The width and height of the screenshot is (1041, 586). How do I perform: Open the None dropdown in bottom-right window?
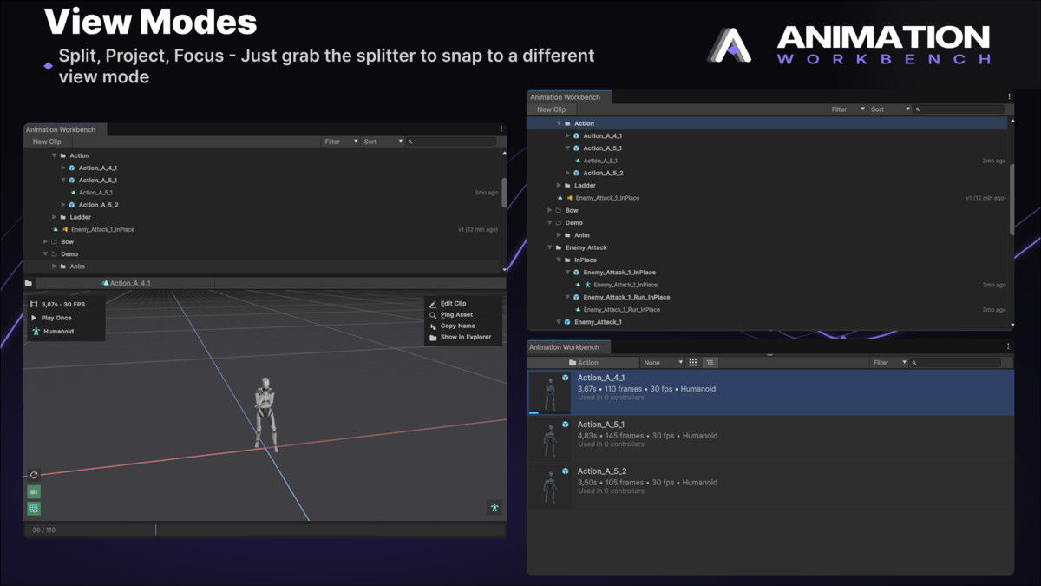[x=662, y=363]
